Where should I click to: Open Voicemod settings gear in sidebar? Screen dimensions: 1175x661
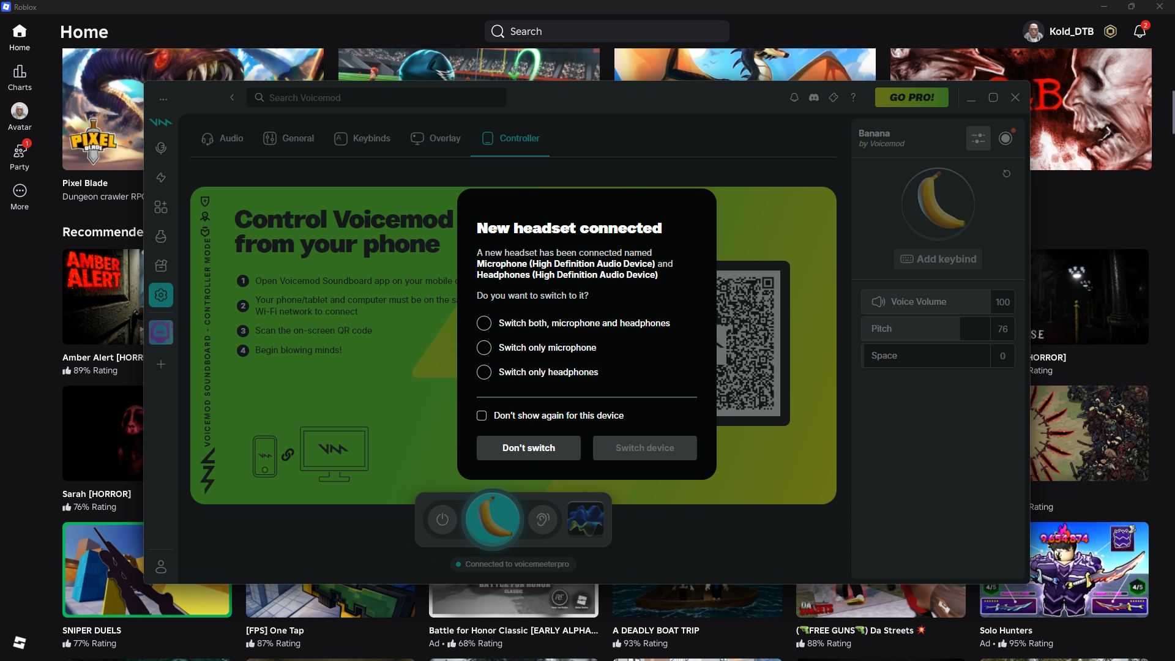(x=161, y=295)
